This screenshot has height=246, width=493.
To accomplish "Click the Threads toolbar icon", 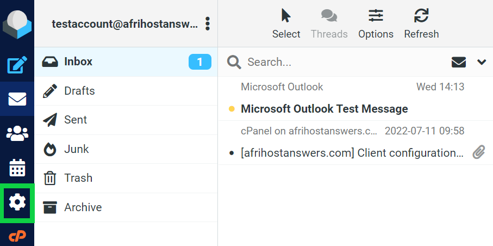I will point(329,23).
